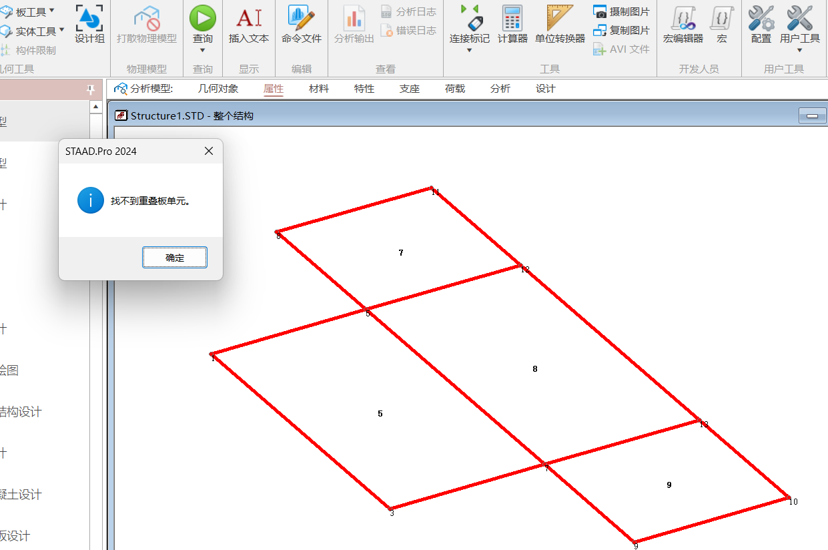Screen dimensions: 828x550
Task: Click the Structure1.STD window title icon
Action: 121,116
